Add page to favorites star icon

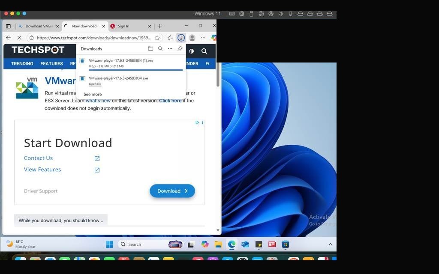tap(157, 38)
